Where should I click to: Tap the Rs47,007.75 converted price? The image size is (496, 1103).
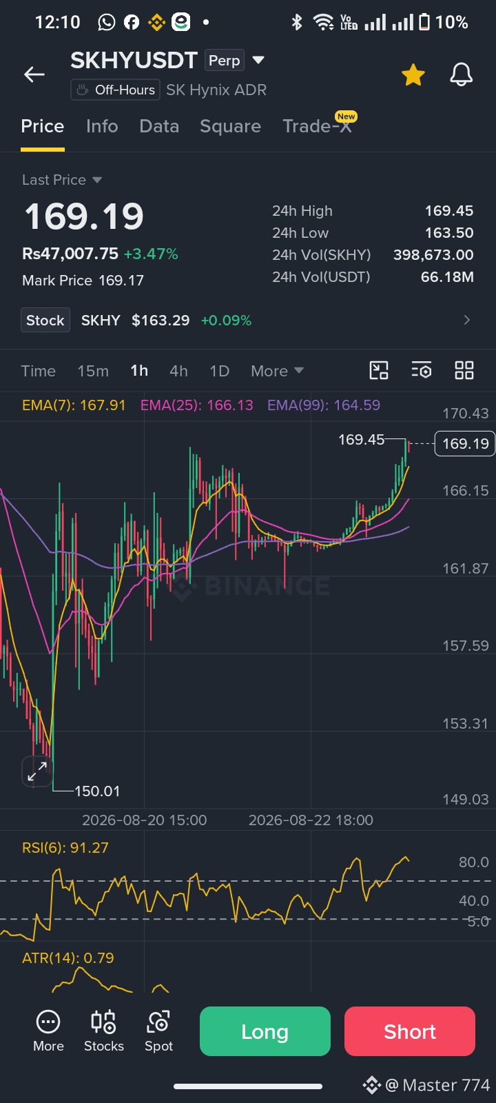[70, 254]
